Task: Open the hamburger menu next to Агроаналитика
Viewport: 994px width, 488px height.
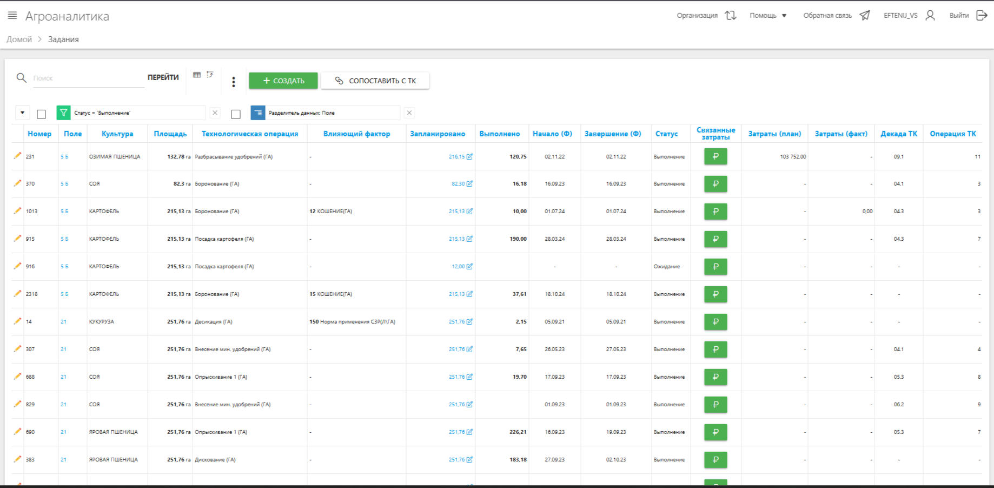Action: click(x=12, y=16)
